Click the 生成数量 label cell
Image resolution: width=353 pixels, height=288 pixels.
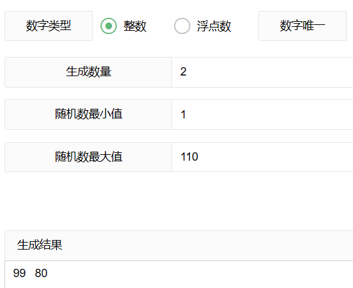coord(88,72)
